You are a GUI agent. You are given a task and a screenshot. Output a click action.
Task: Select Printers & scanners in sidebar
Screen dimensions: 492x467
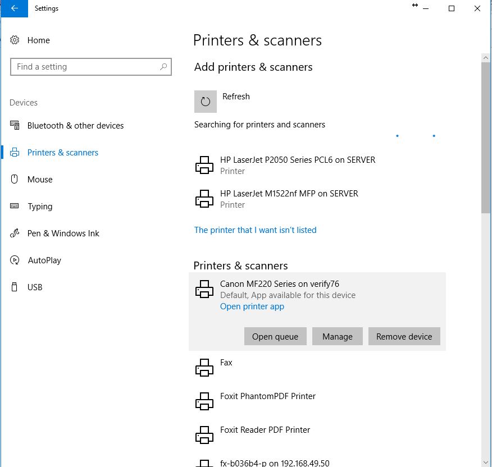tap(63, 153)
